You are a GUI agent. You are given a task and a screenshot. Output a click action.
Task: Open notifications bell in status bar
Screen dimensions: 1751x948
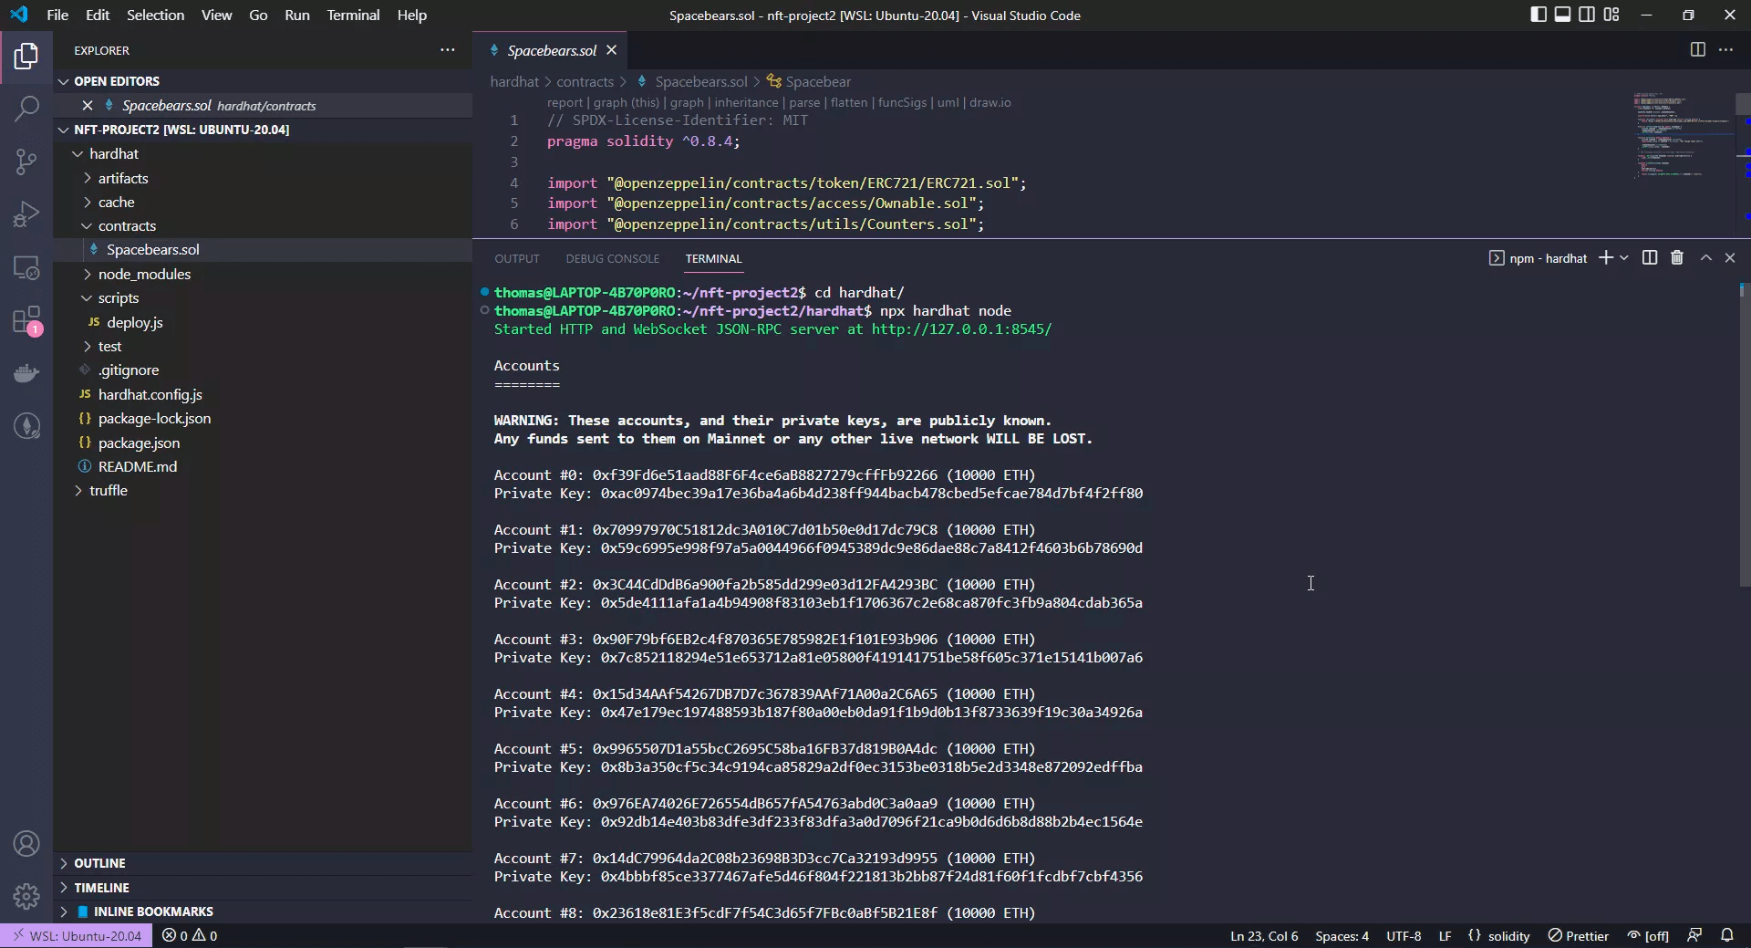point(1727,935)
